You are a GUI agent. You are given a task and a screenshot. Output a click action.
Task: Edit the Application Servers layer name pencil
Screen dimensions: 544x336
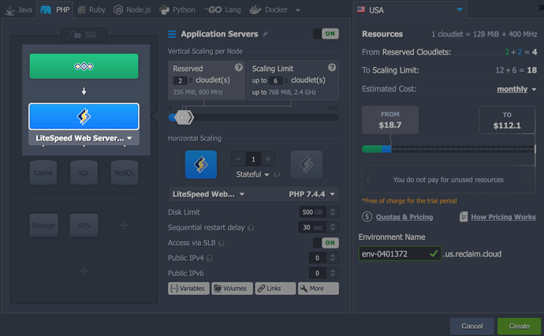pos(265,34)
